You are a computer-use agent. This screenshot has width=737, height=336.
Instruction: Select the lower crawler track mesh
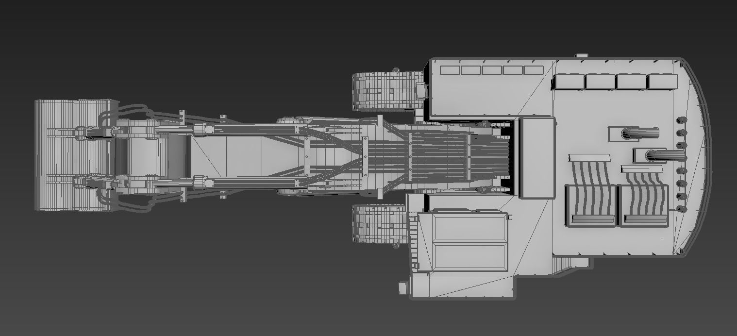[380, 223]
